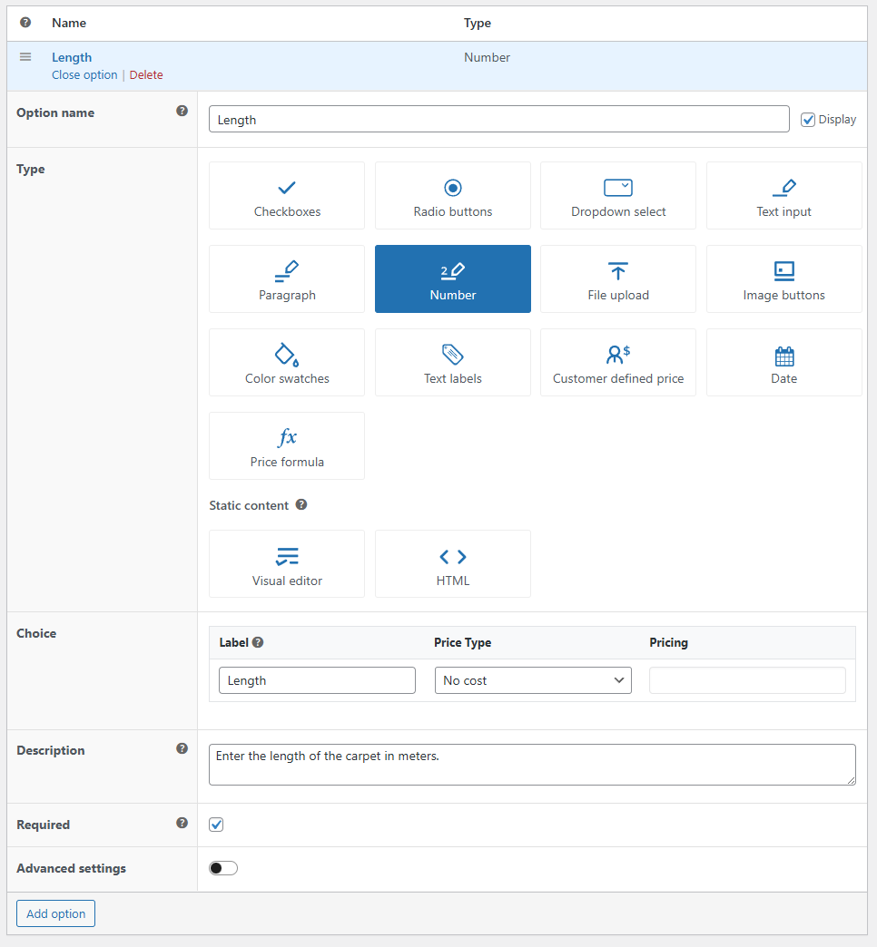Click the Close option link

[x=84, y=75]
